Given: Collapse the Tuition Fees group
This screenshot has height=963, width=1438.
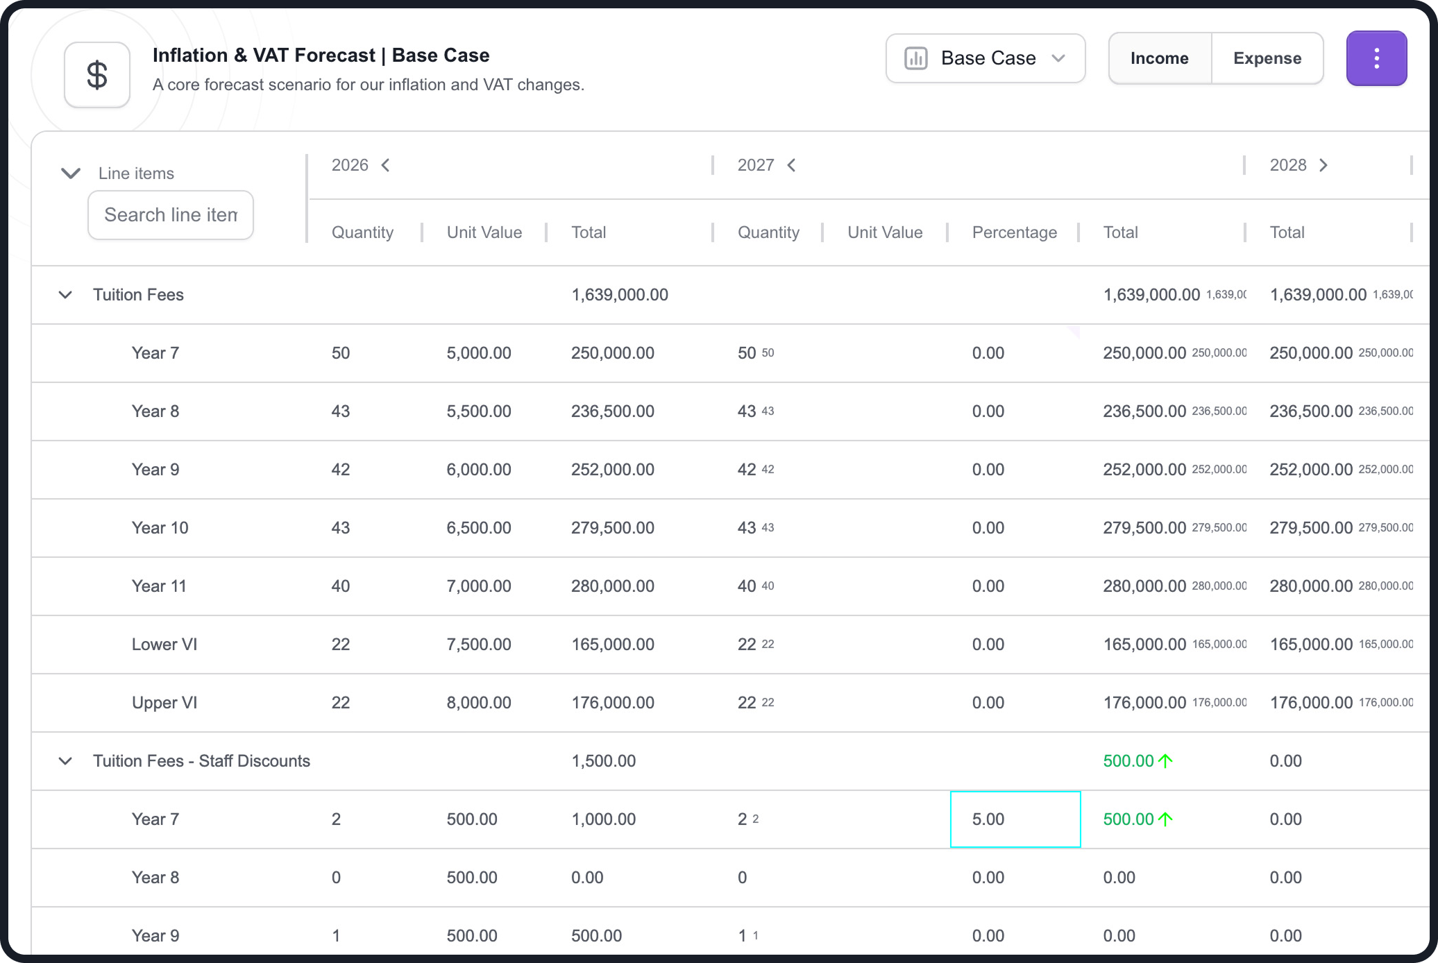Looking at the screenshot, I should point(65,295).
